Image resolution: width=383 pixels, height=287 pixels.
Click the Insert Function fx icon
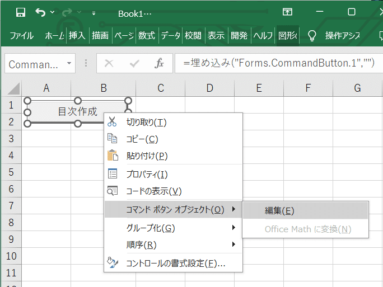point(159,63)
